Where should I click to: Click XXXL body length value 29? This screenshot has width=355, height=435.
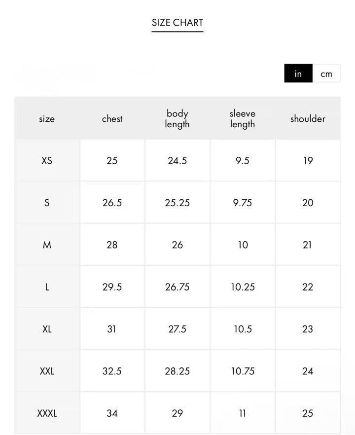(177, 413)
